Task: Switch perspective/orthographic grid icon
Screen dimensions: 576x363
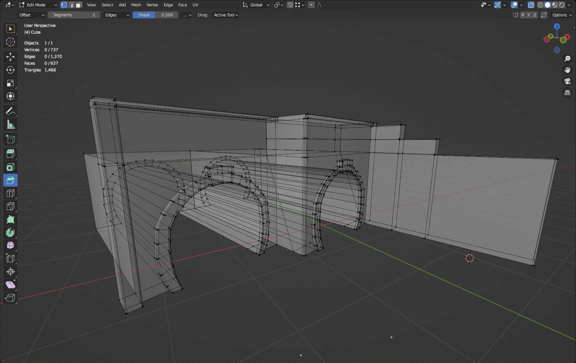Action: 567,92
